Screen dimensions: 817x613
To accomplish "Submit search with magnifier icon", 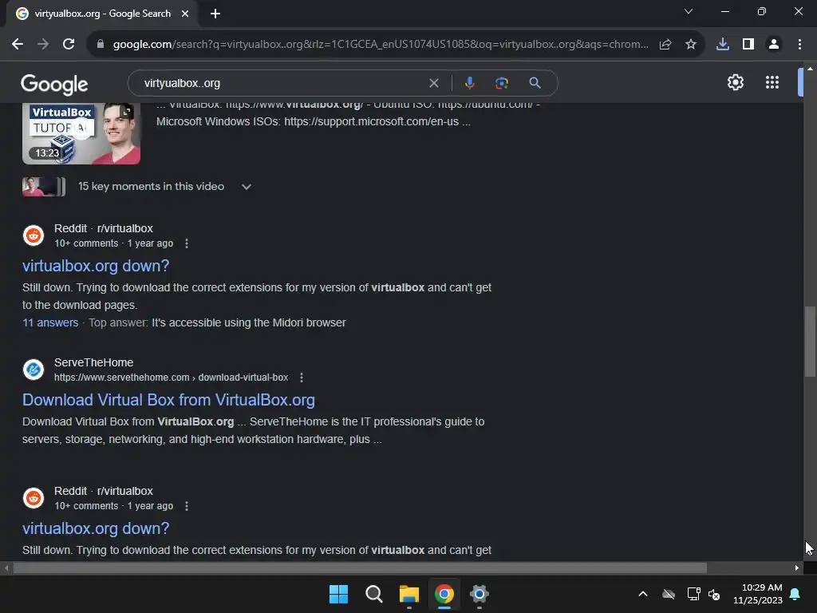I will click(x=535, y=83).
